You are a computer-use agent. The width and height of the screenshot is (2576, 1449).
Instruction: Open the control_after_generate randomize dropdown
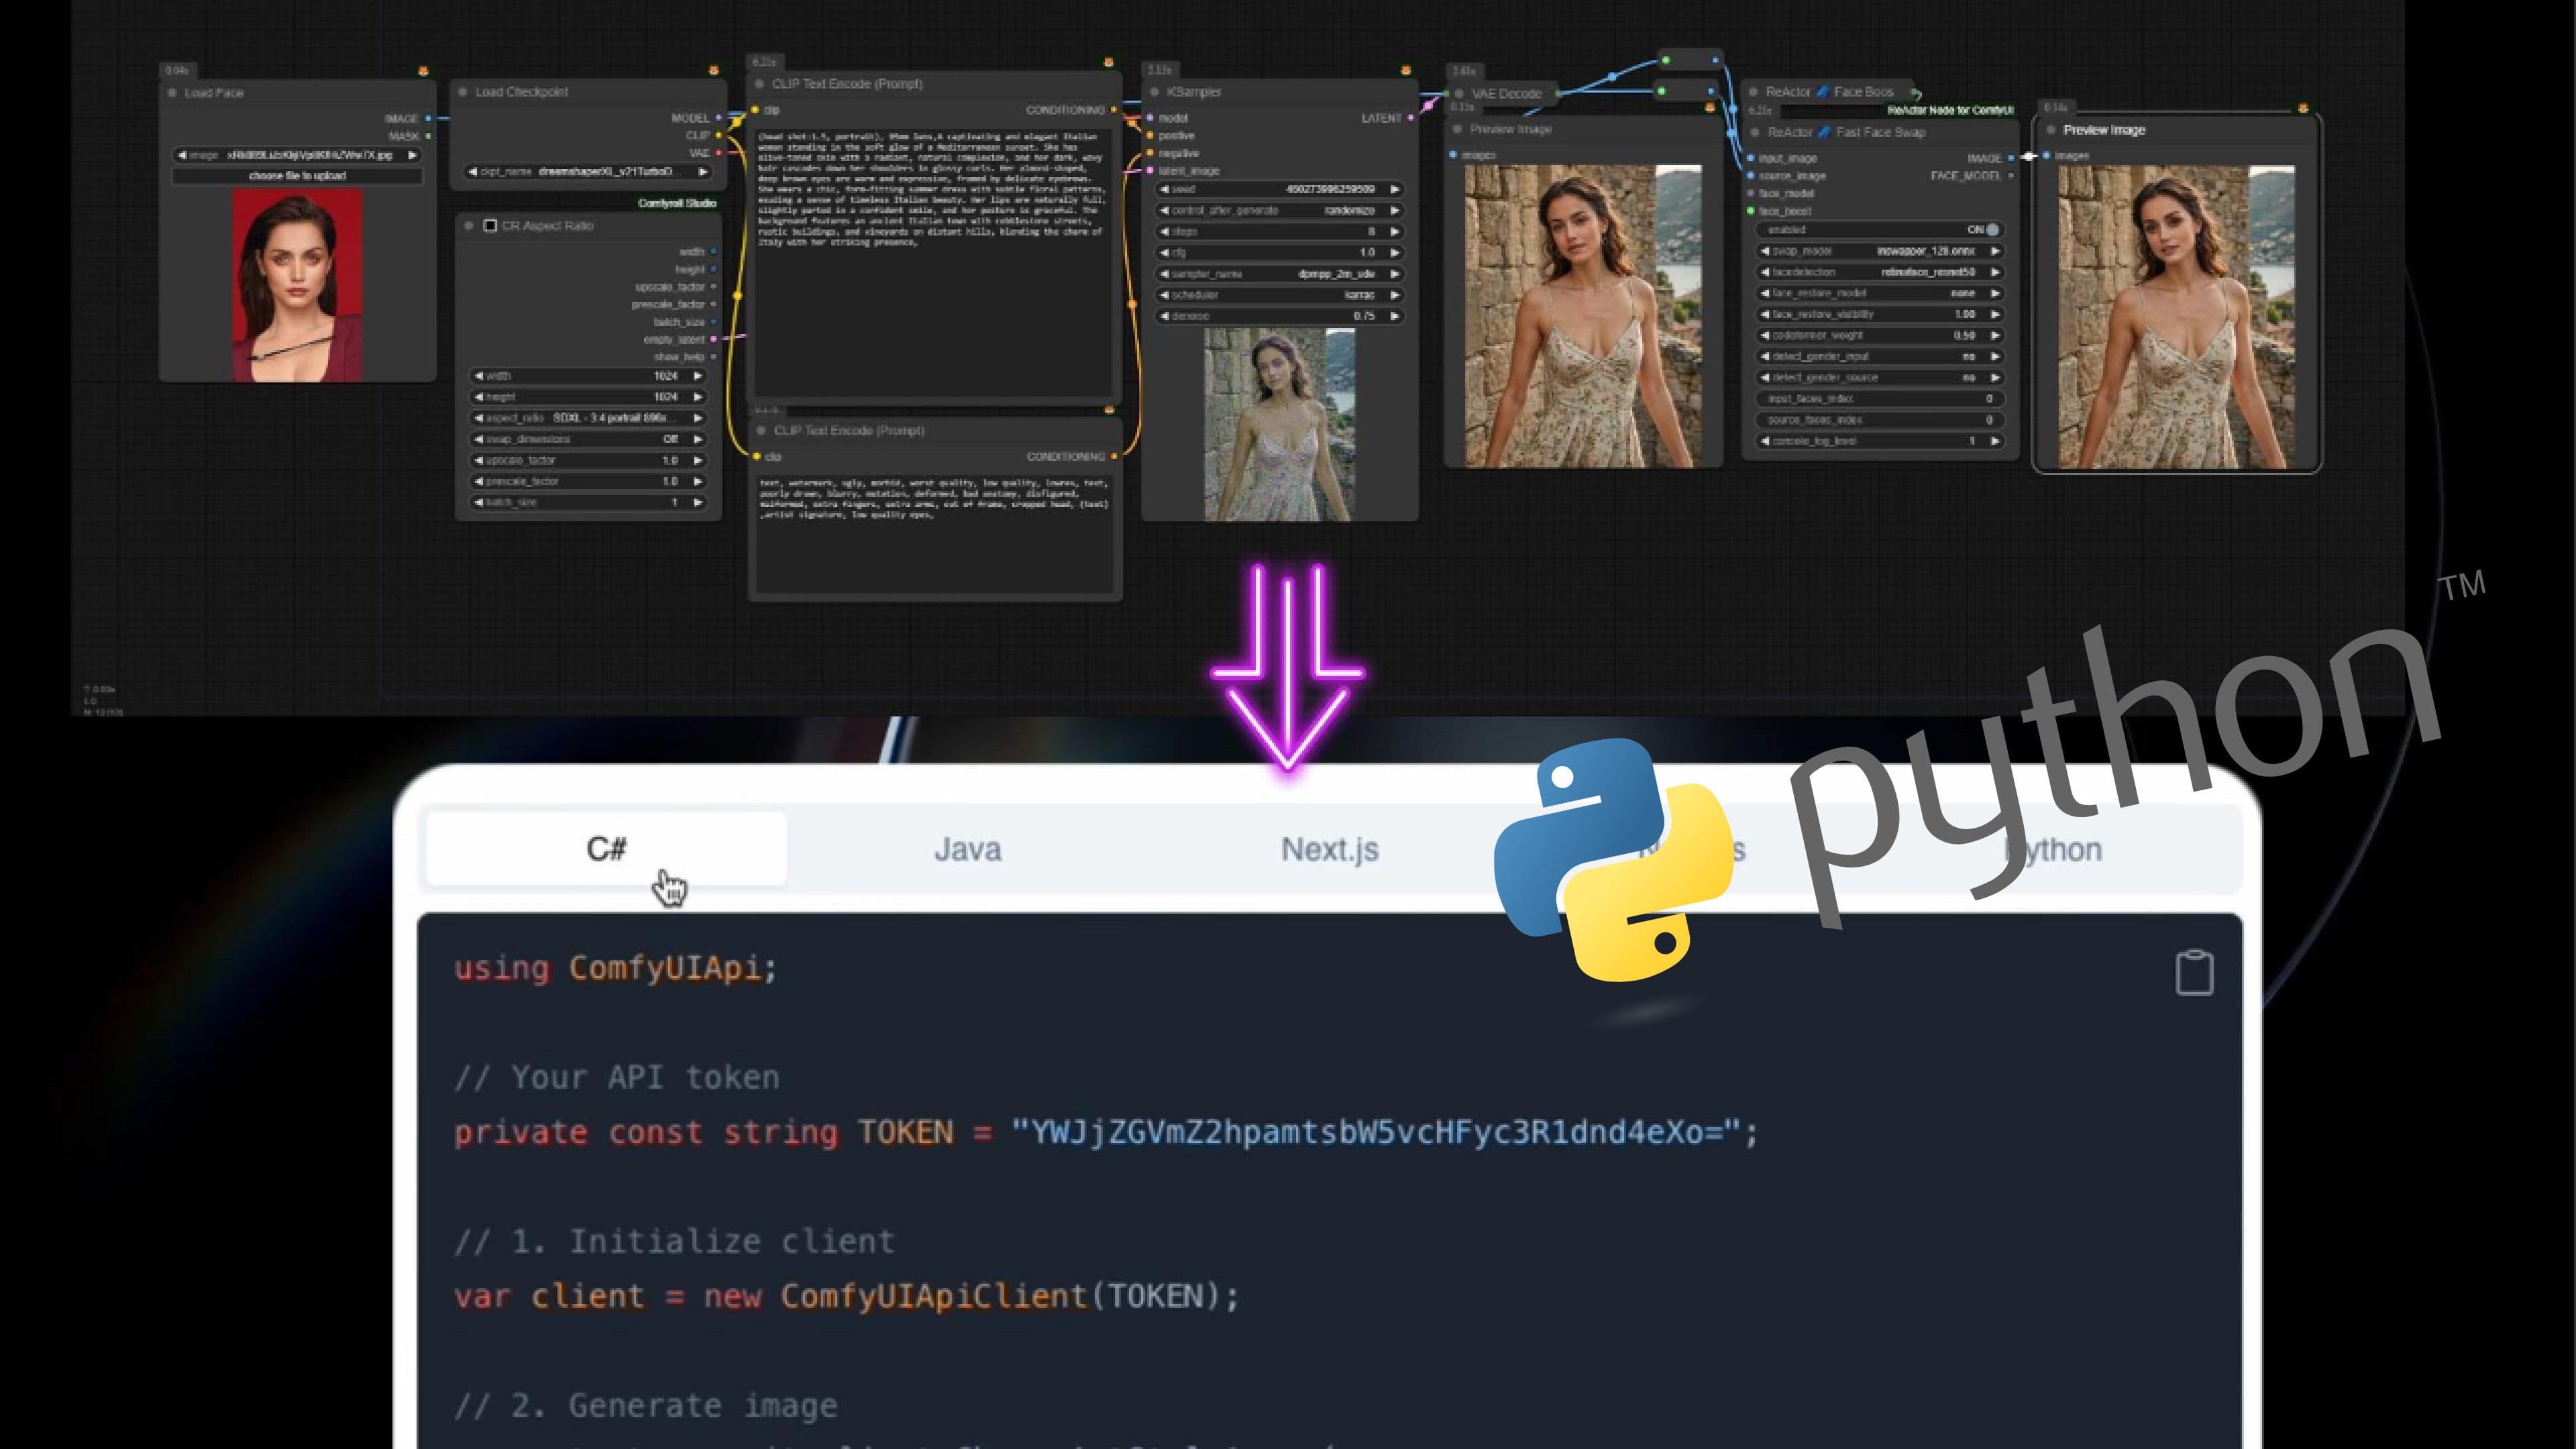tap(1280, 210)
